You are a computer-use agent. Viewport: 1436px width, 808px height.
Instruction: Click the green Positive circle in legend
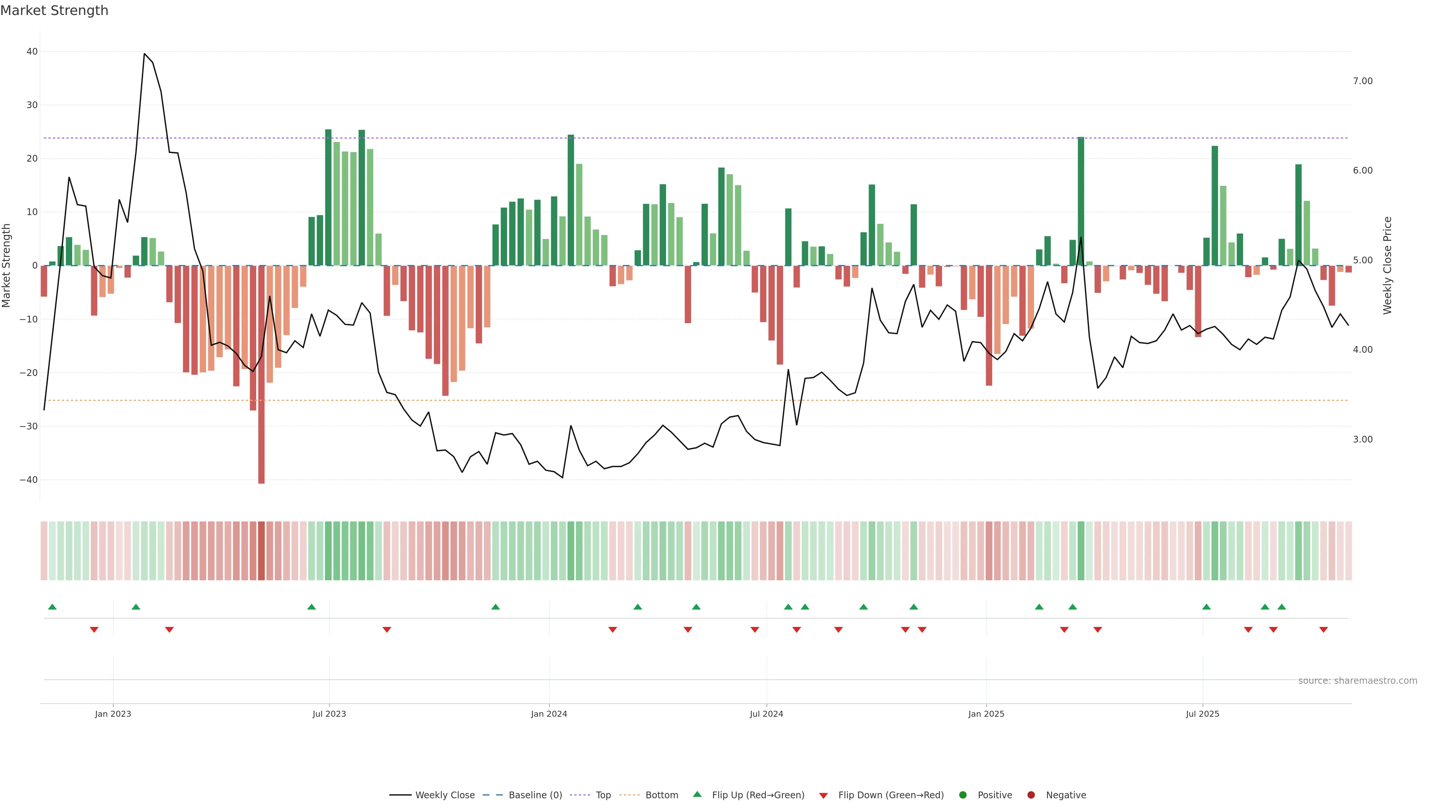[963, 795]
